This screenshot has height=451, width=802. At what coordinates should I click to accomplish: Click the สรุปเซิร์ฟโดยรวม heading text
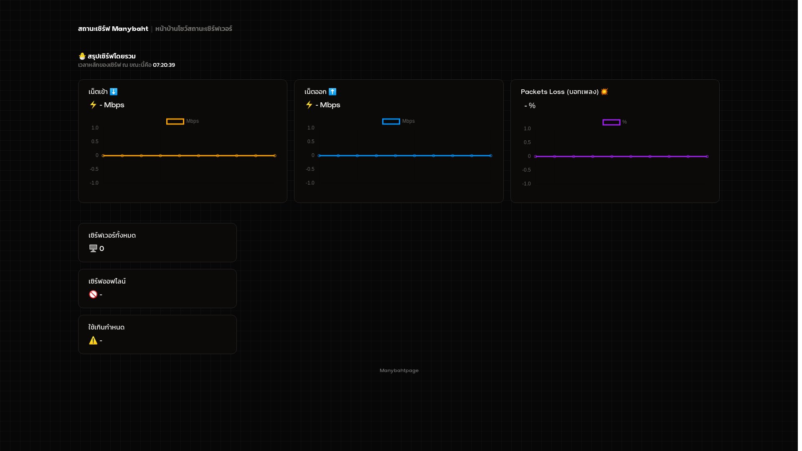coord(112,56)
